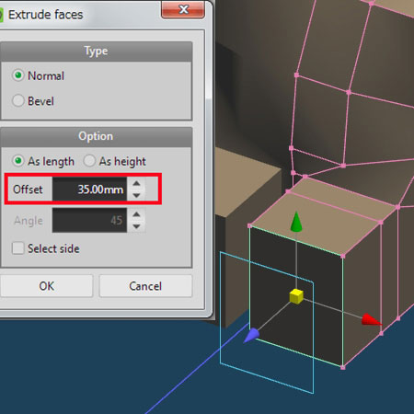Click the green Y-axis manipulator cone

point(296,222)
